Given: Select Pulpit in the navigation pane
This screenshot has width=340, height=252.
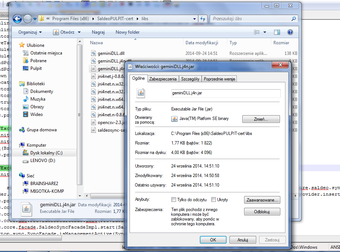Looking at the screenshot, I should (x=36, y=68).
